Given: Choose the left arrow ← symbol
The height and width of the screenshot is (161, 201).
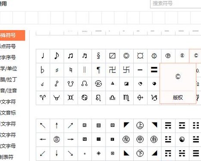Looking at the screenshot, I should (x=43, y=139).
